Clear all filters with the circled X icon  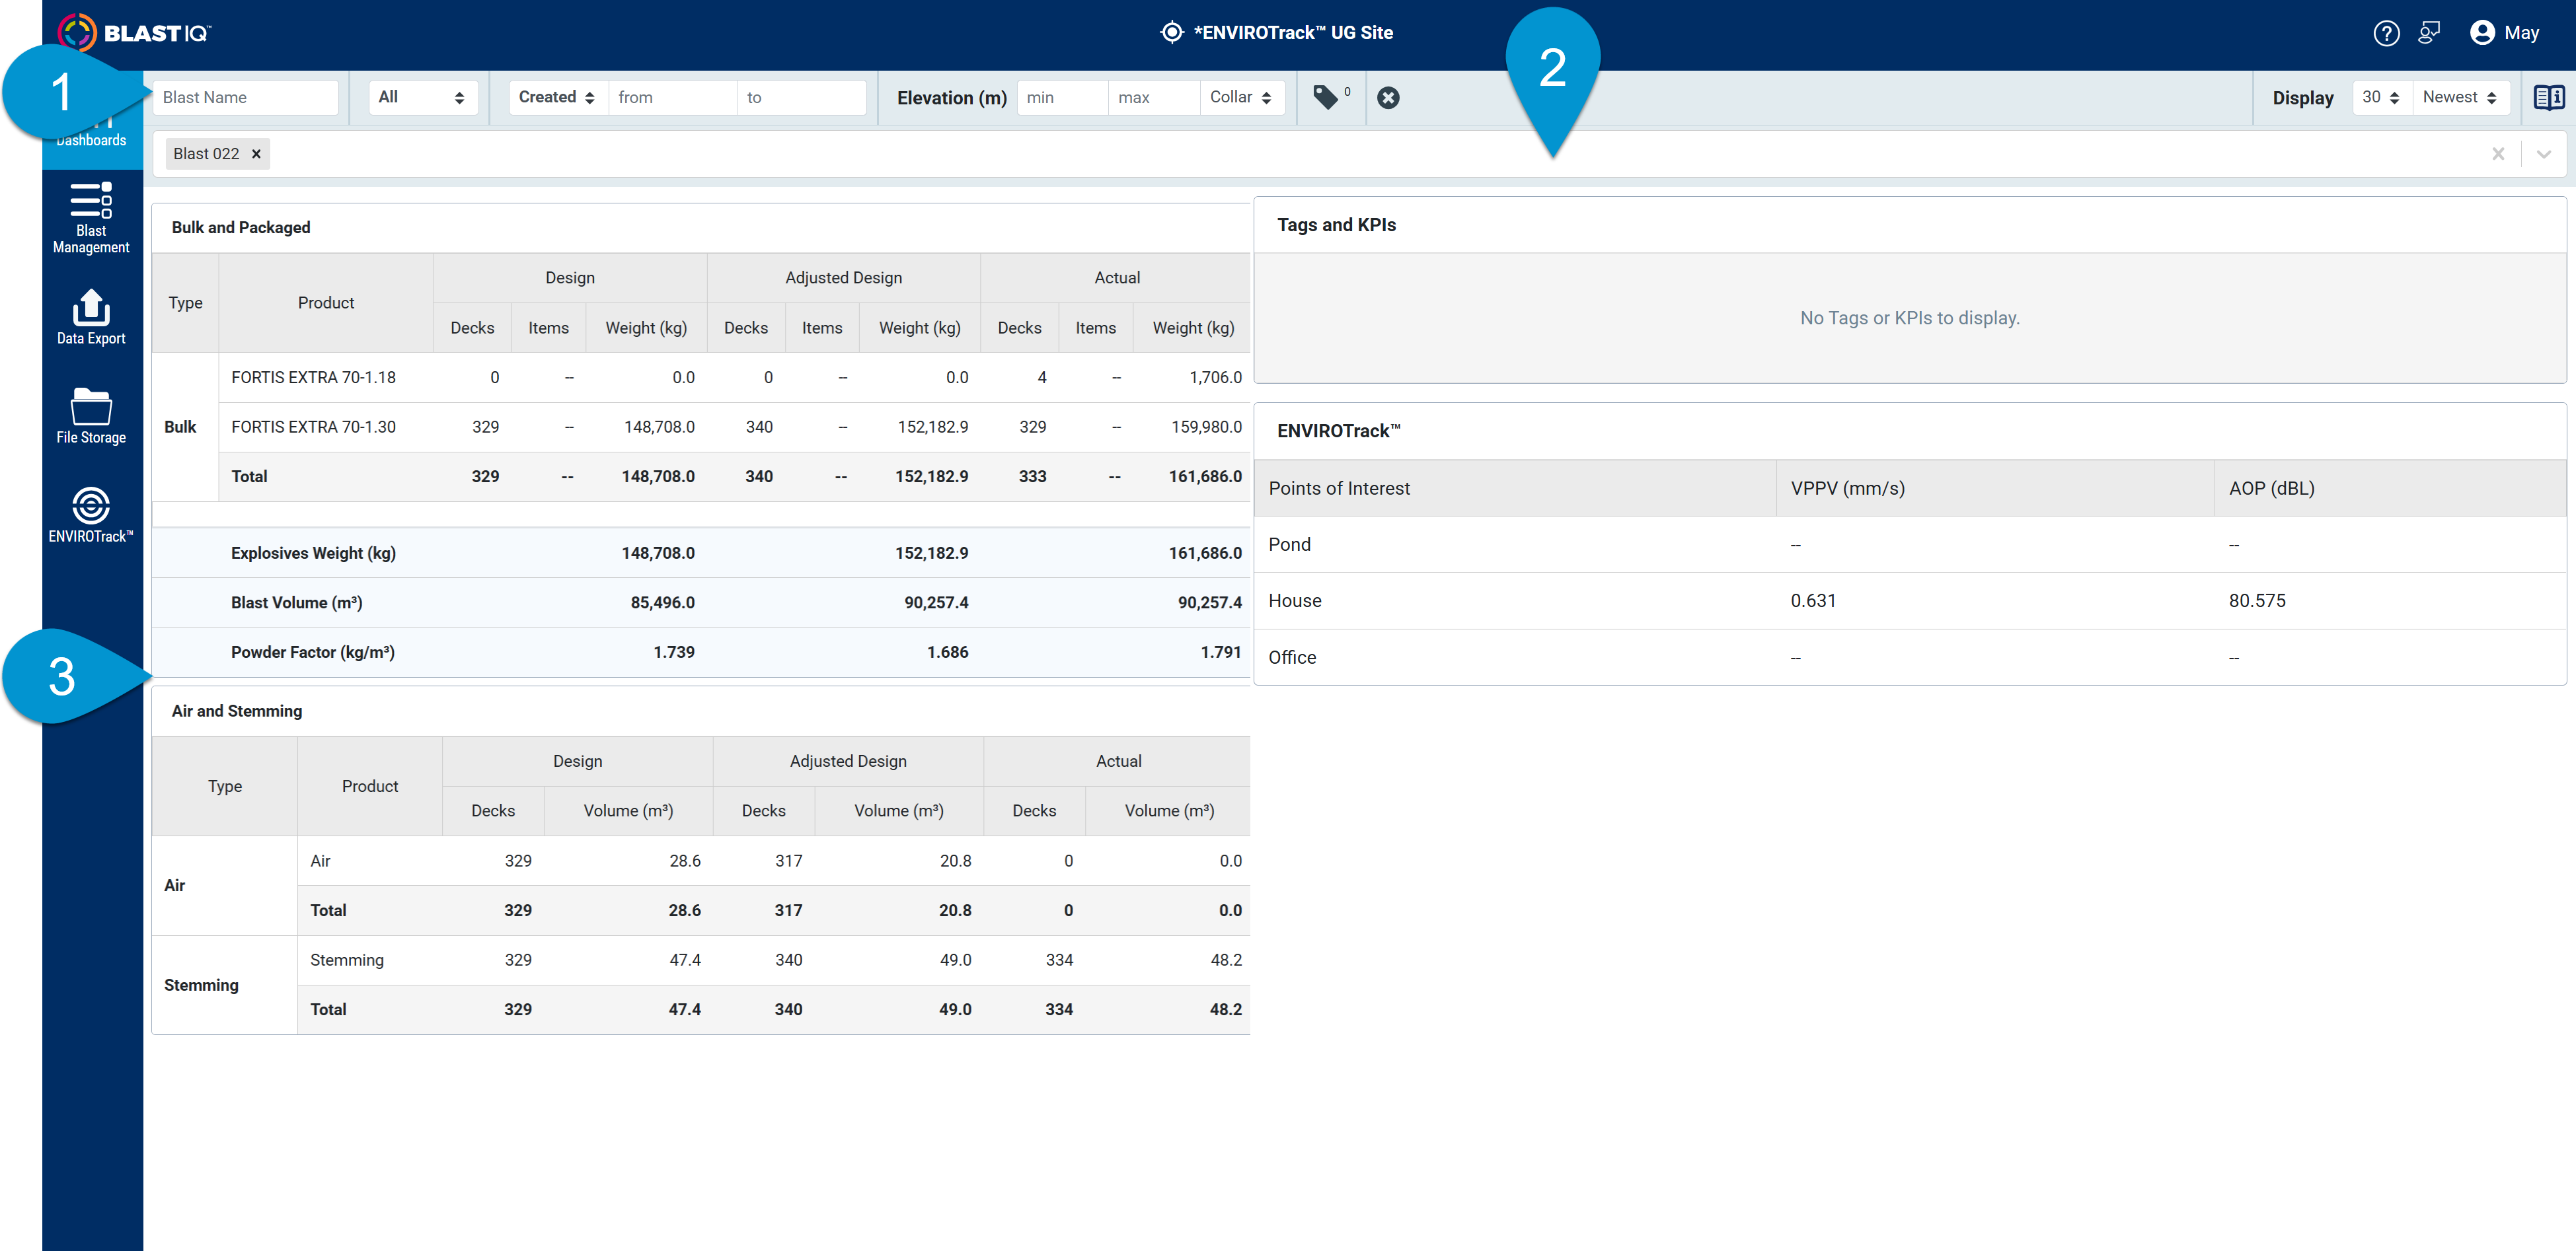pyautogui.click(x=1388, y=97)
